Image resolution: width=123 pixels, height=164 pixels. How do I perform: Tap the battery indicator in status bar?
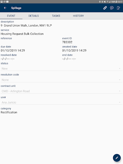click(x=117, y=2)
